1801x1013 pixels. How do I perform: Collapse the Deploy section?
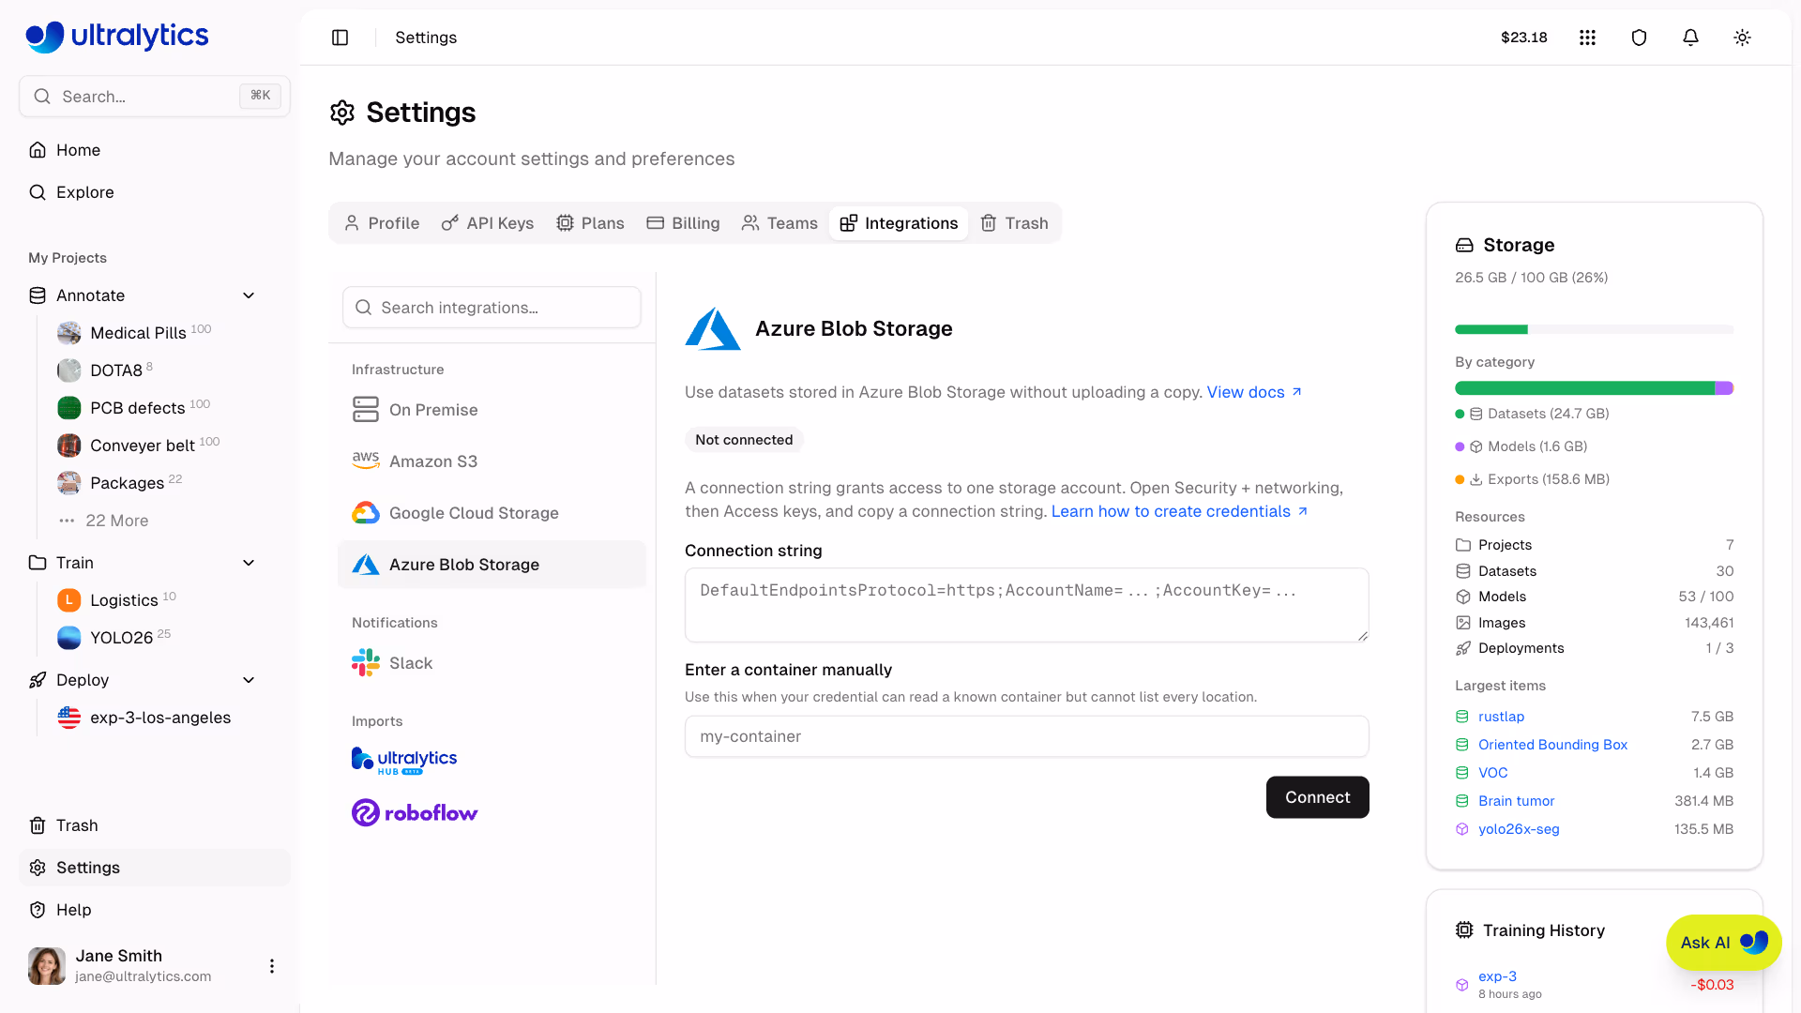(x=249, y=680)
